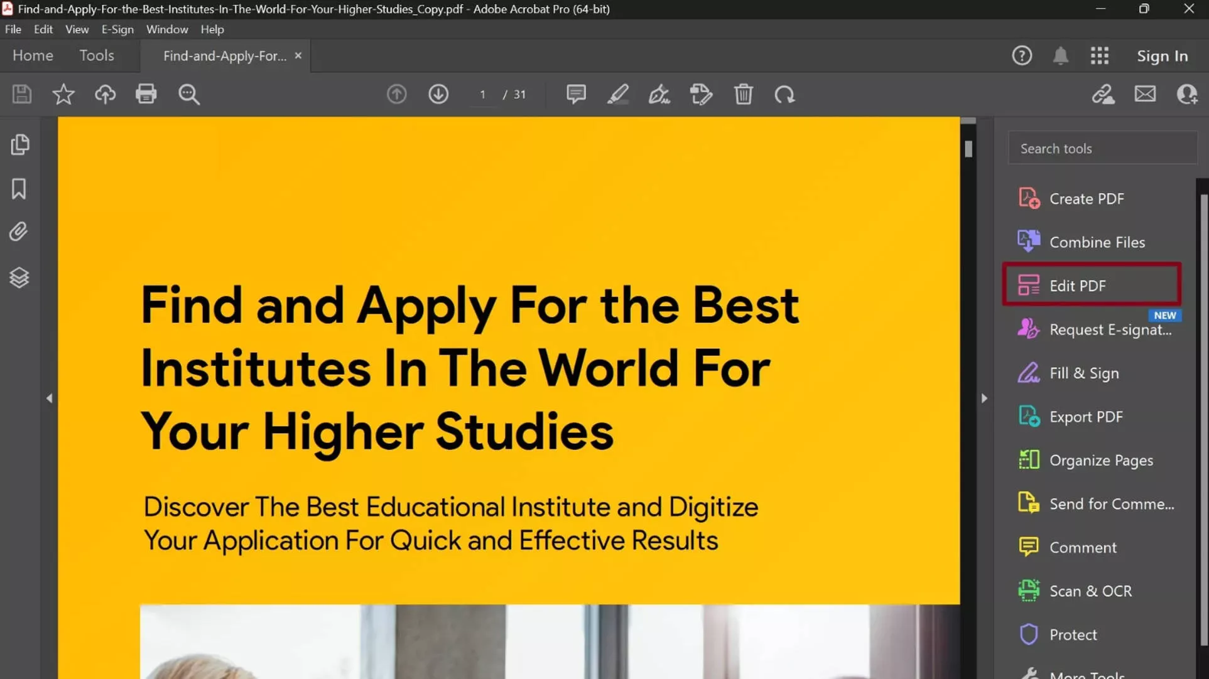Open the sign document pen tool
1209x679 pixels.
659,94
